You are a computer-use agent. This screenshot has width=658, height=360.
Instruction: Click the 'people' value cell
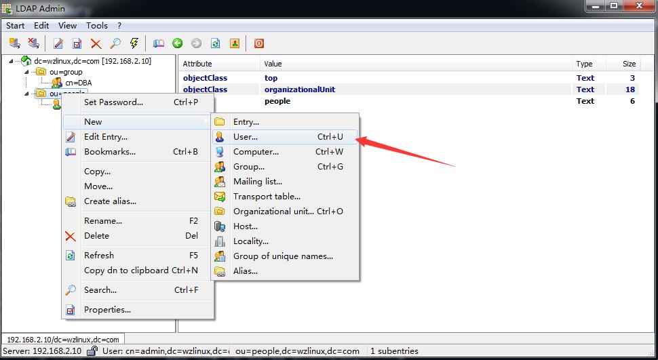click(277, 101)
